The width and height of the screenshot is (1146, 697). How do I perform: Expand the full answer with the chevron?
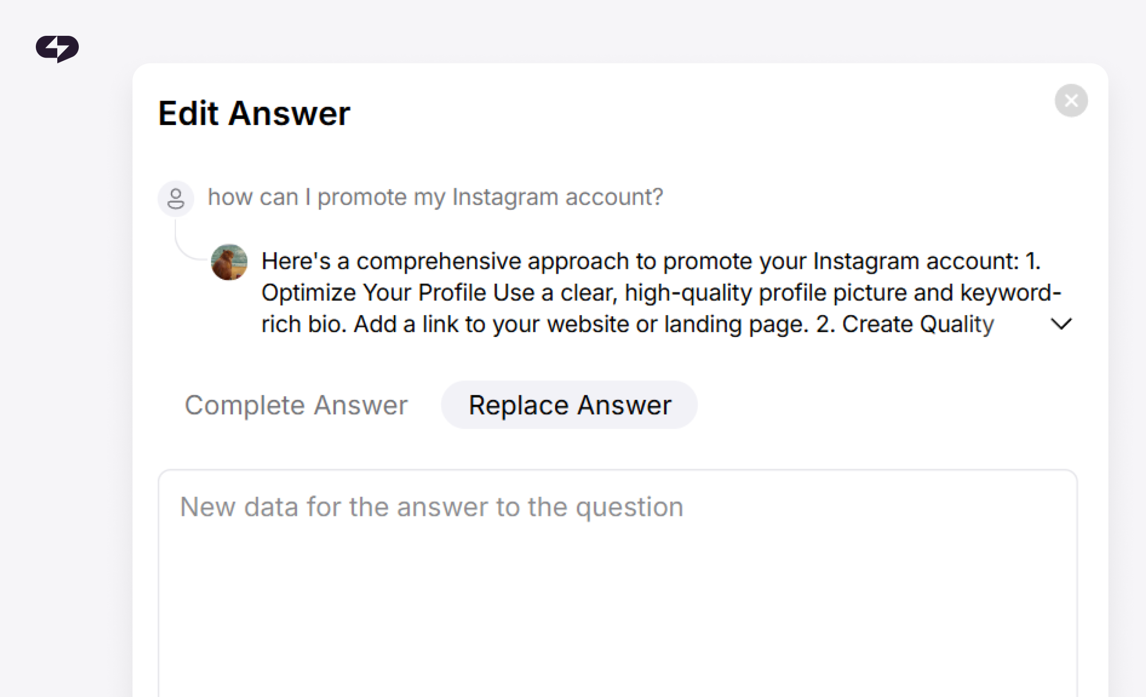coord(1061,324)
